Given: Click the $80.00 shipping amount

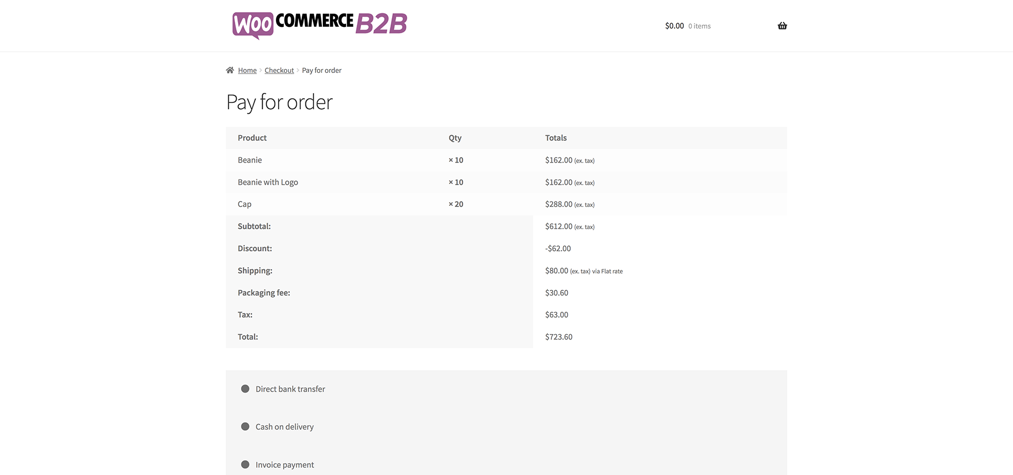Looking at the screenshot, I should tap(557, 271).
